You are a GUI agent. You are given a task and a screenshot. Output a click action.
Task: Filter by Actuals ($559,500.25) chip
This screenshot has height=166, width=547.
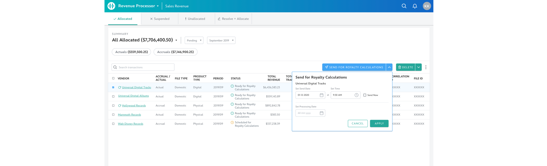coord(131,52)
